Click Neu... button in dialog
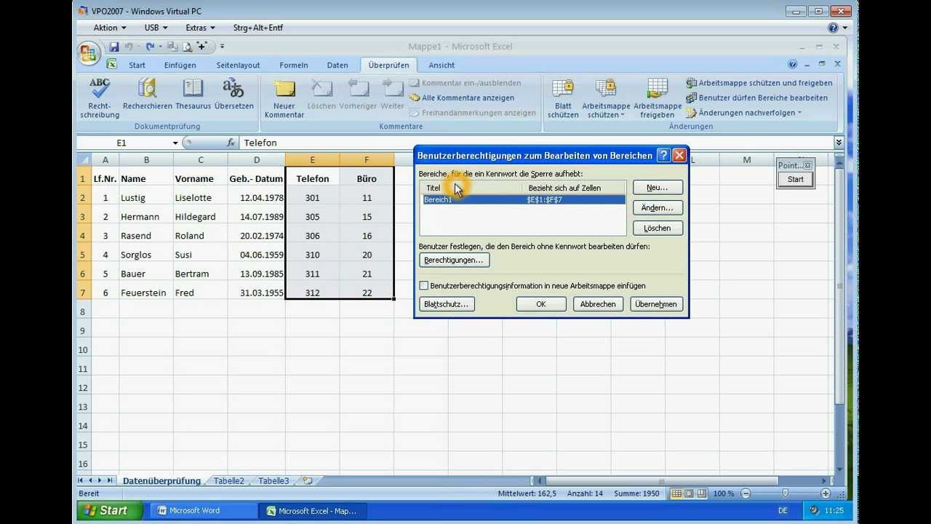 tap(658, 188)
